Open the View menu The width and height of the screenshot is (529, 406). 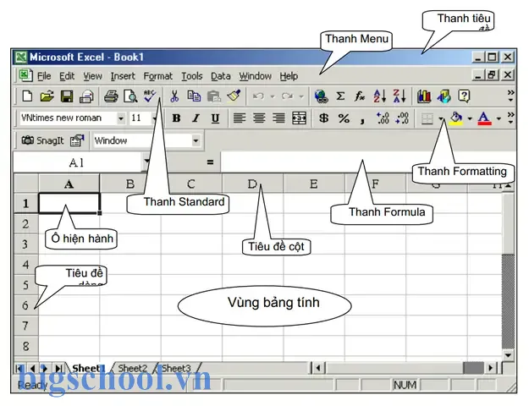click(x=93, y=76)
